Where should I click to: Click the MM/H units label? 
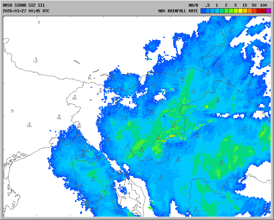pyautogui.click(x=193, y=5)
